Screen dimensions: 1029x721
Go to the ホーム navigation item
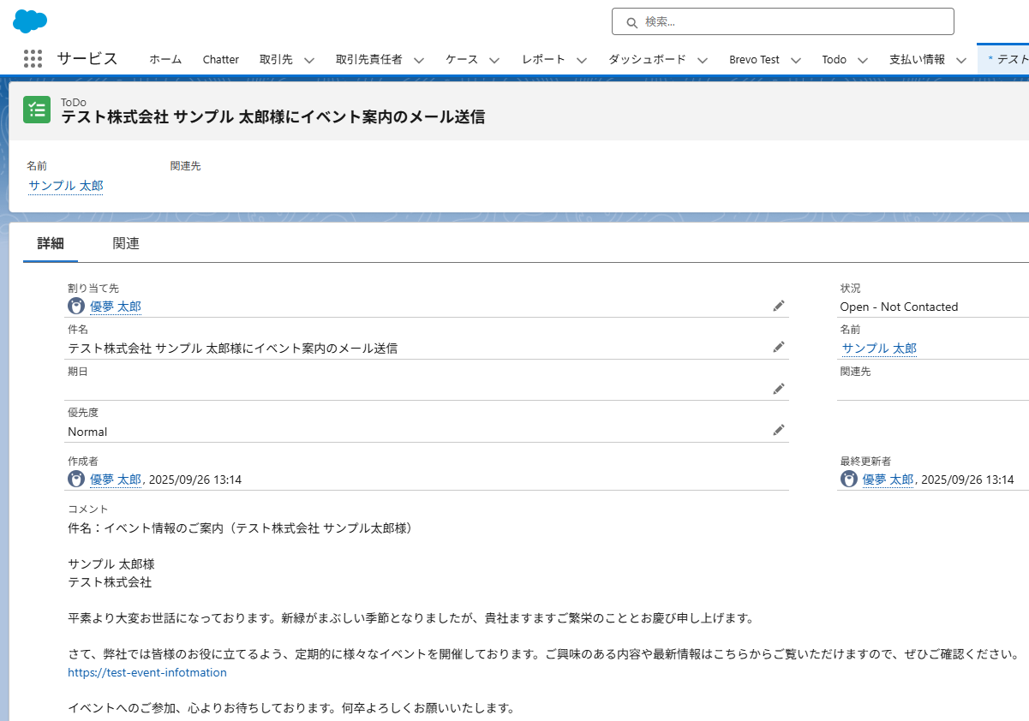(x=165, y=60)
